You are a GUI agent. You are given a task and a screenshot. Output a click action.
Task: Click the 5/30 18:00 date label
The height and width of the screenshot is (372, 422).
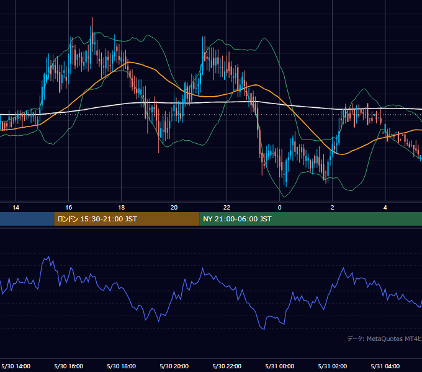[122, 366]
